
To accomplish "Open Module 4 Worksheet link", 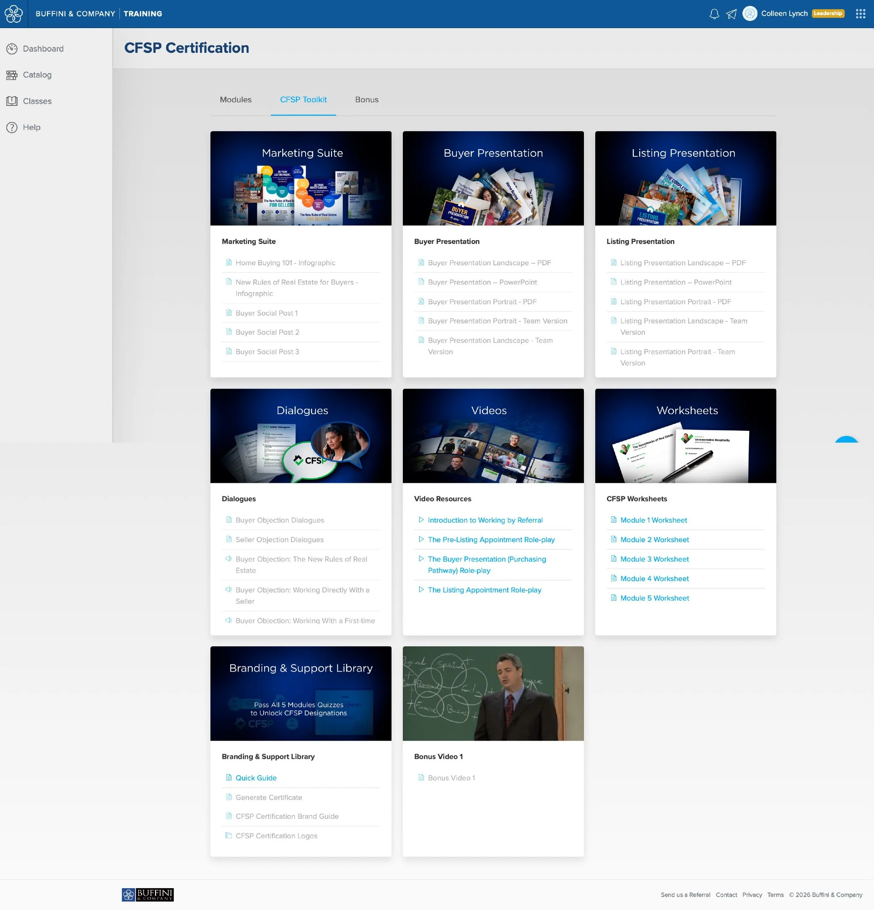I will pyautogui.click(x=654, y=578).
